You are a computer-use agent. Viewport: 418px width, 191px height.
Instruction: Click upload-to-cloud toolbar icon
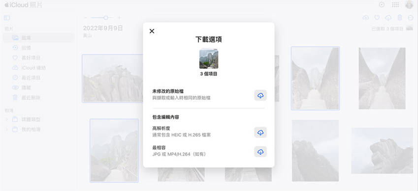tap(366, 18)
